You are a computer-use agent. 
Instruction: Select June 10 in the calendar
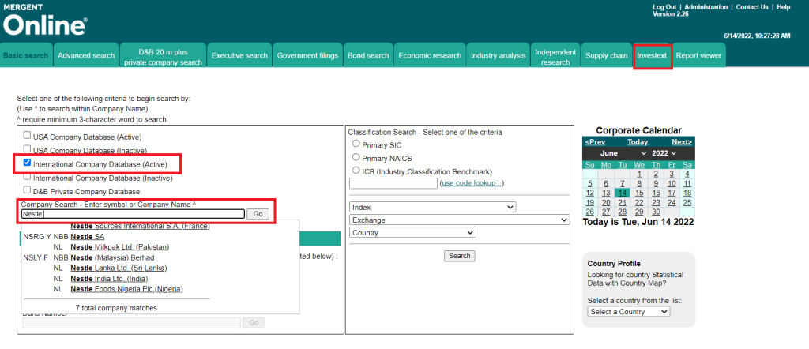(672, 183)
